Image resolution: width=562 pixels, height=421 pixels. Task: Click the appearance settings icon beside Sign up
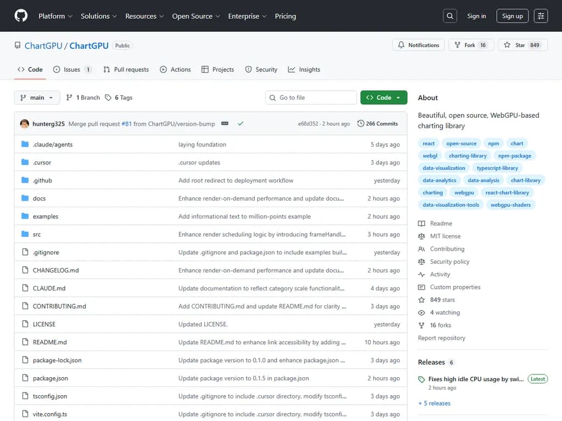541,16
